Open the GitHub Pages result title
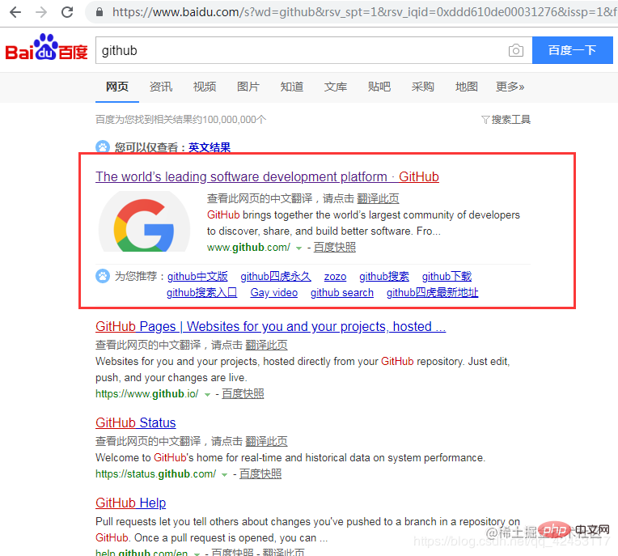 [271, 326]
